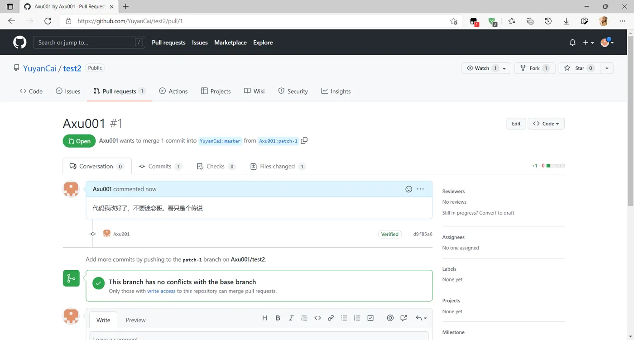Add this page to favorites
Viewport: 634px width, 340px height.
coord(453,21)
